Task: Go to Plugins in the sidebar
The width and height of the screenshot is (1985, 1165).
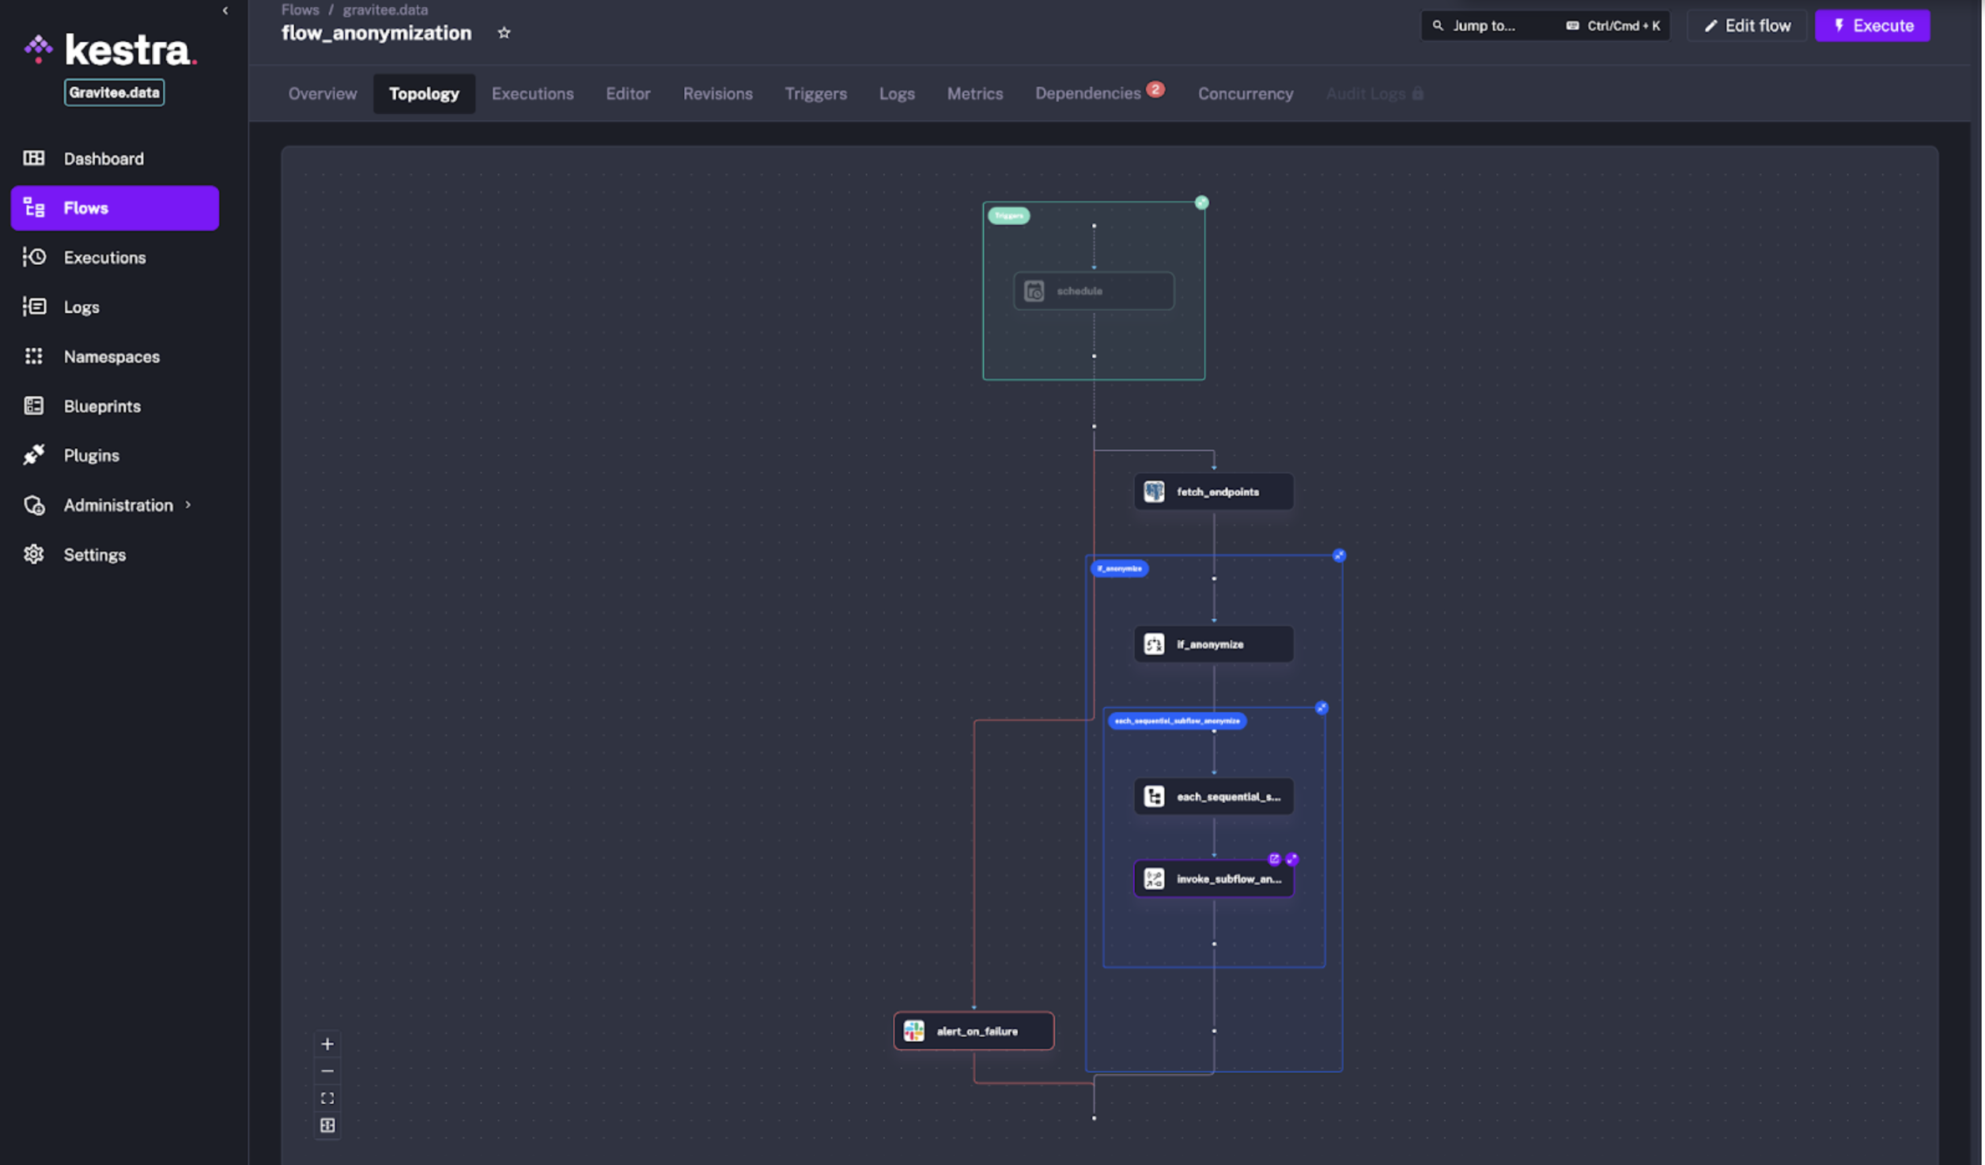Action: [x=91, y=455]
